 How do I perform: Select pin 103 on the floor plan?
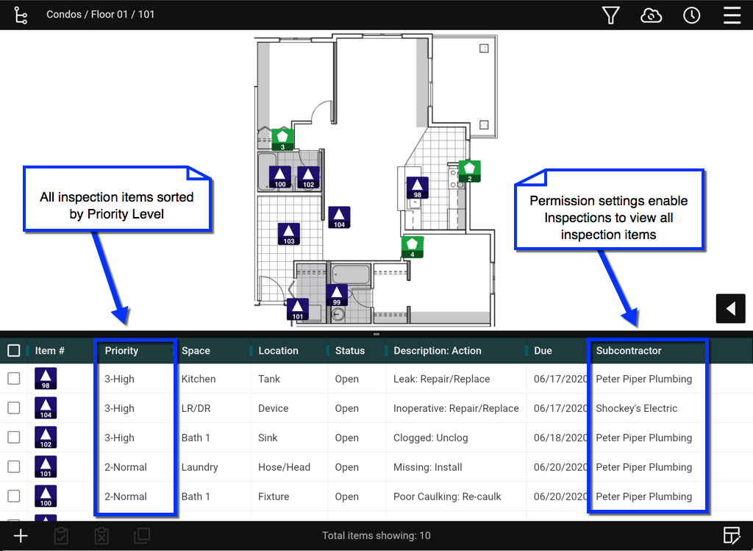289,234
